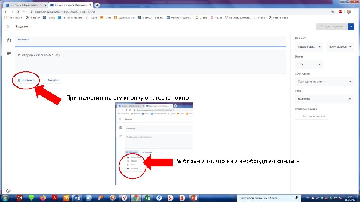Image resolution: width=360 pixels, height=202 pixels.
Task: Click the blue lightning bolt taskbar icon
Action: (x=159, y=198)
